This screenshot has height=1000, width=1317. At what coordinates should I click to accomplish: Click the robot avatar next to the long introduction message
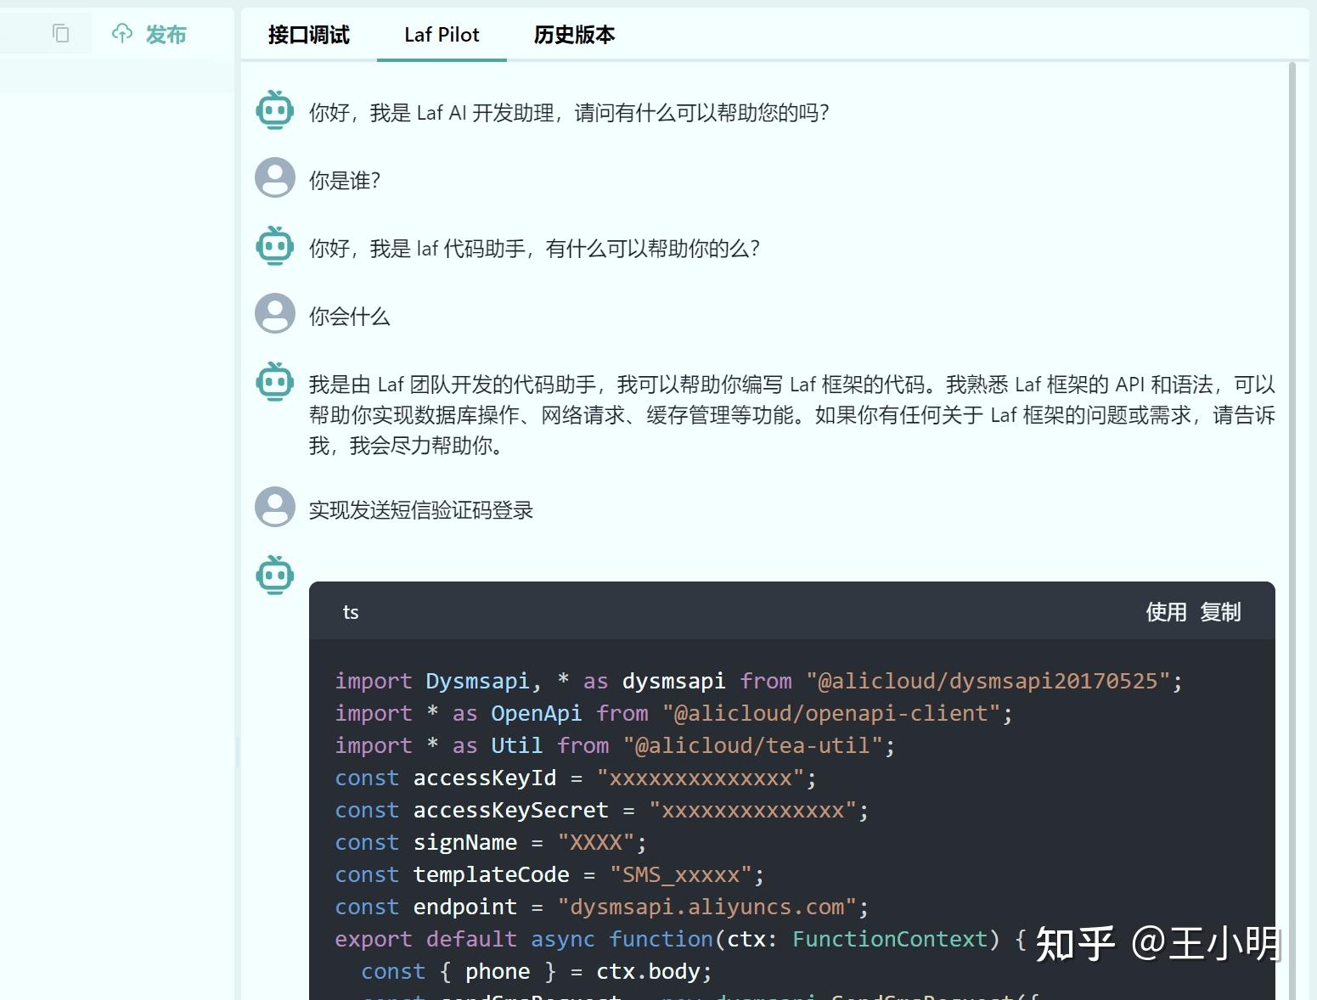pos(273,382)
